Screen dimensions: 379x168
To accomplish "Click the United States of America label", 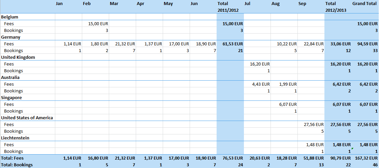I will [x=27, y=118].
